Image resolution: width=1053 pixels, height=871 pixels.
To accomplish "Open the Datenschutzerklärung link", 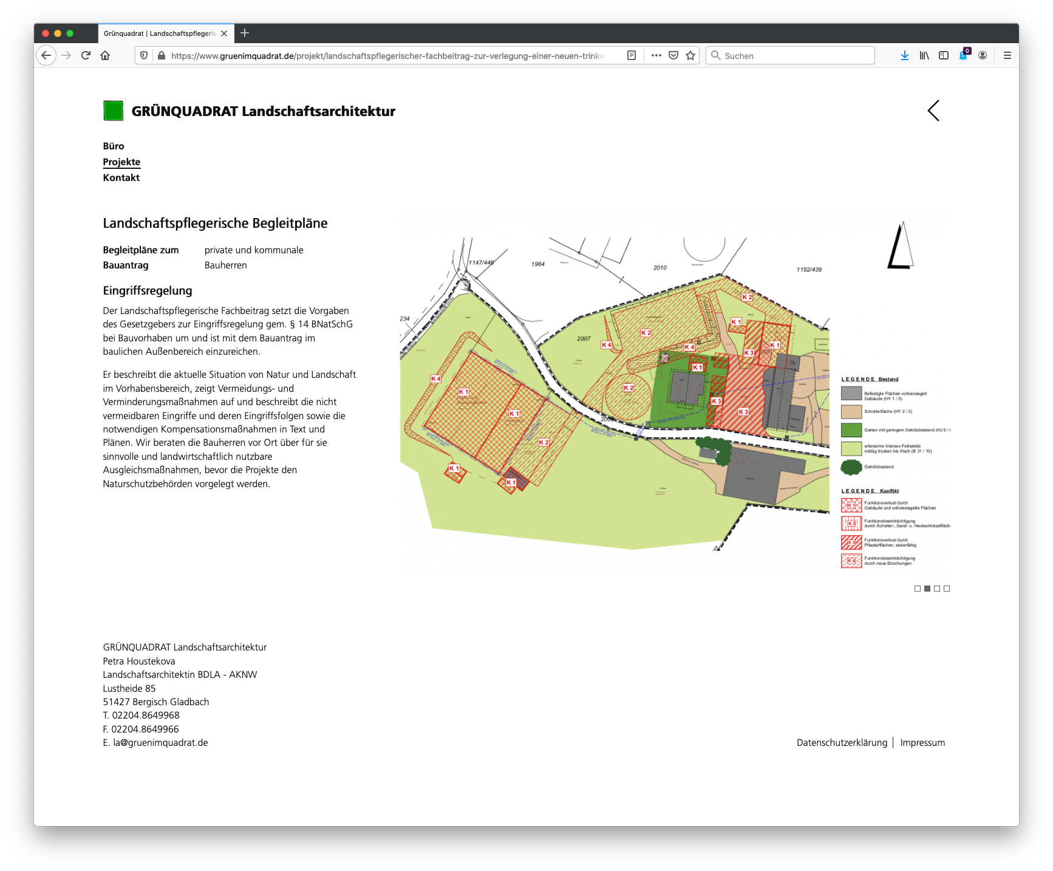I will pos(842,742).
